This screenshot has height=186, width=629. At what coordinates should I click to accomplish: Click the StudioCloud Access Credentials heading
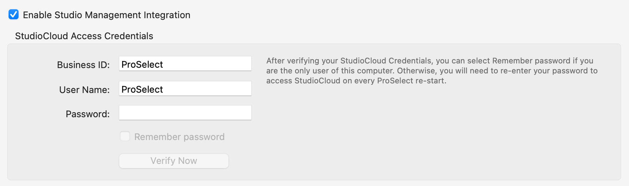84,36
